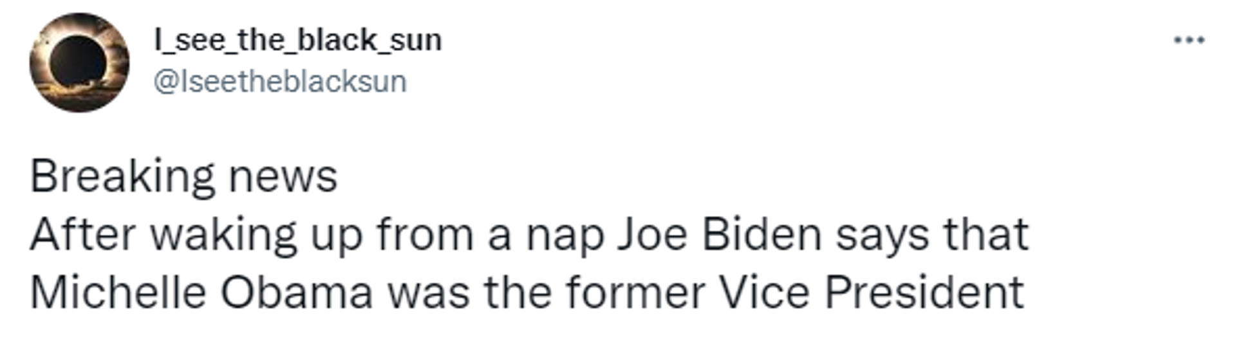Click the word "President" ending the tweet

(x=924, y=293)
